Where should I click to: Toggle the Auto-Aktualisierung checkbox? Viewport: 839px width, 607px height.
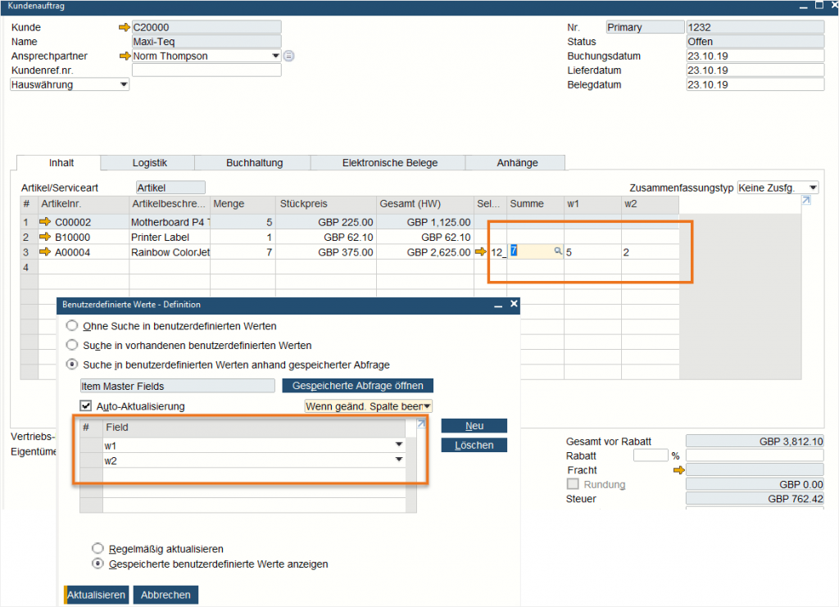[85, 405]
